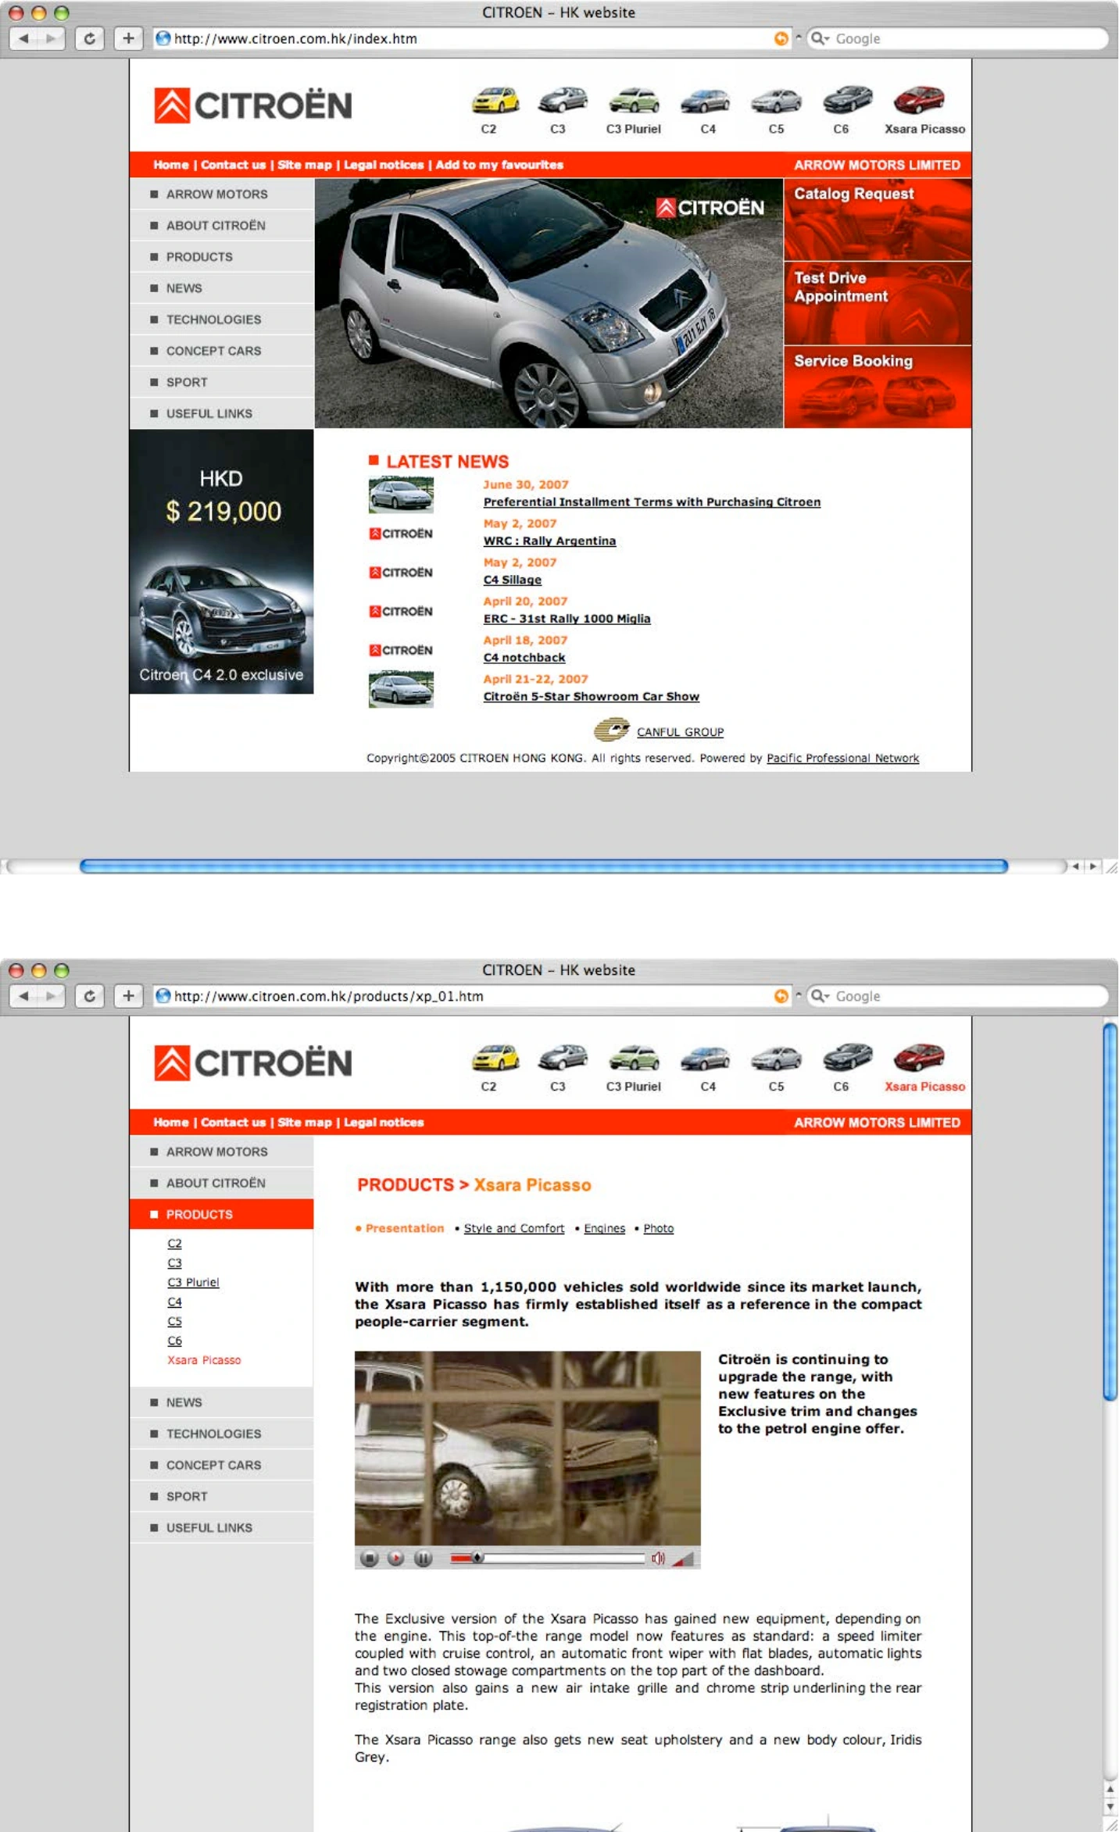Open the Catalog Request panel
Viewport: 1119px width, 1832px height.
tap(878, 220)
